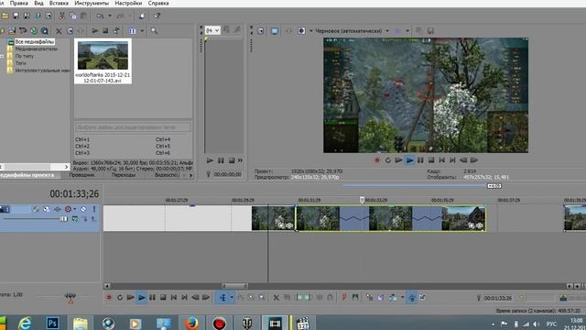The image size is (586, 330).
Task: Click Save Snapshot to file icon
Action: click(430, 31)
